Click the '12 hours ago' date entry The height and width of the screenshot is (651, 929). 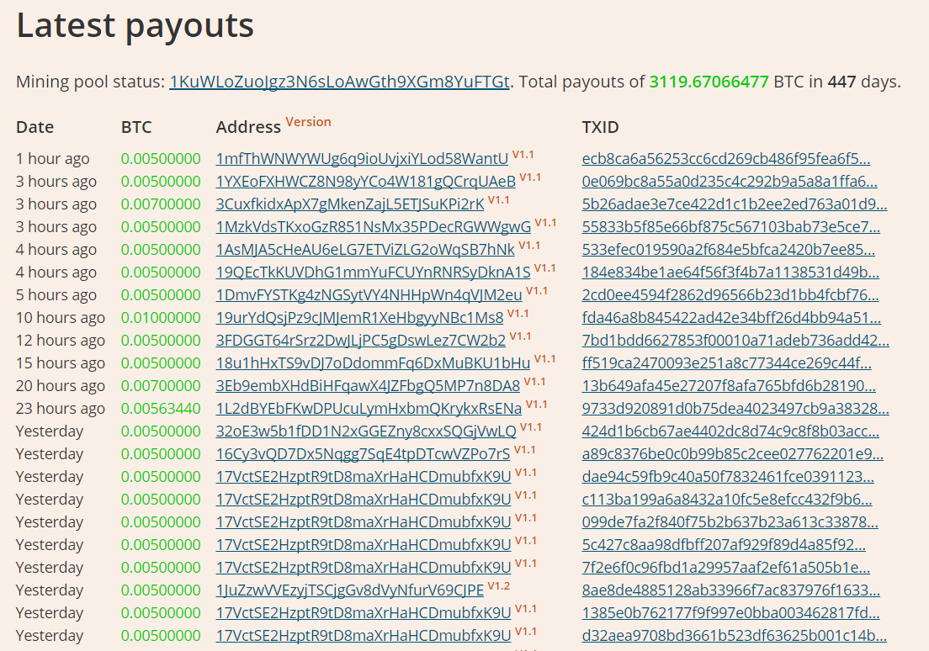(61, 340)
